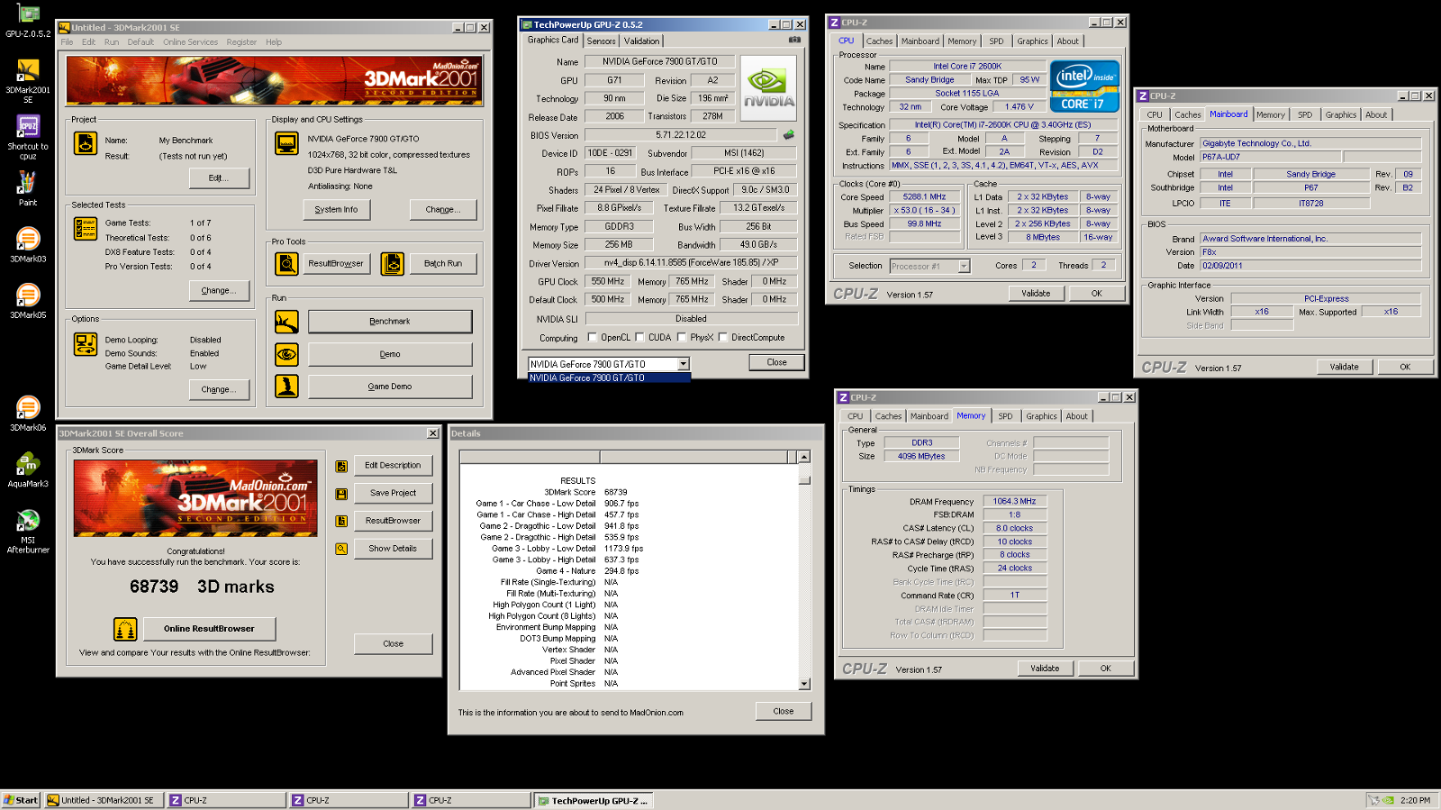This screenshot has height=810, width=1441.
Task: Open SPD tab in CPU-Z Memory window
Action: coord(1005,416)
